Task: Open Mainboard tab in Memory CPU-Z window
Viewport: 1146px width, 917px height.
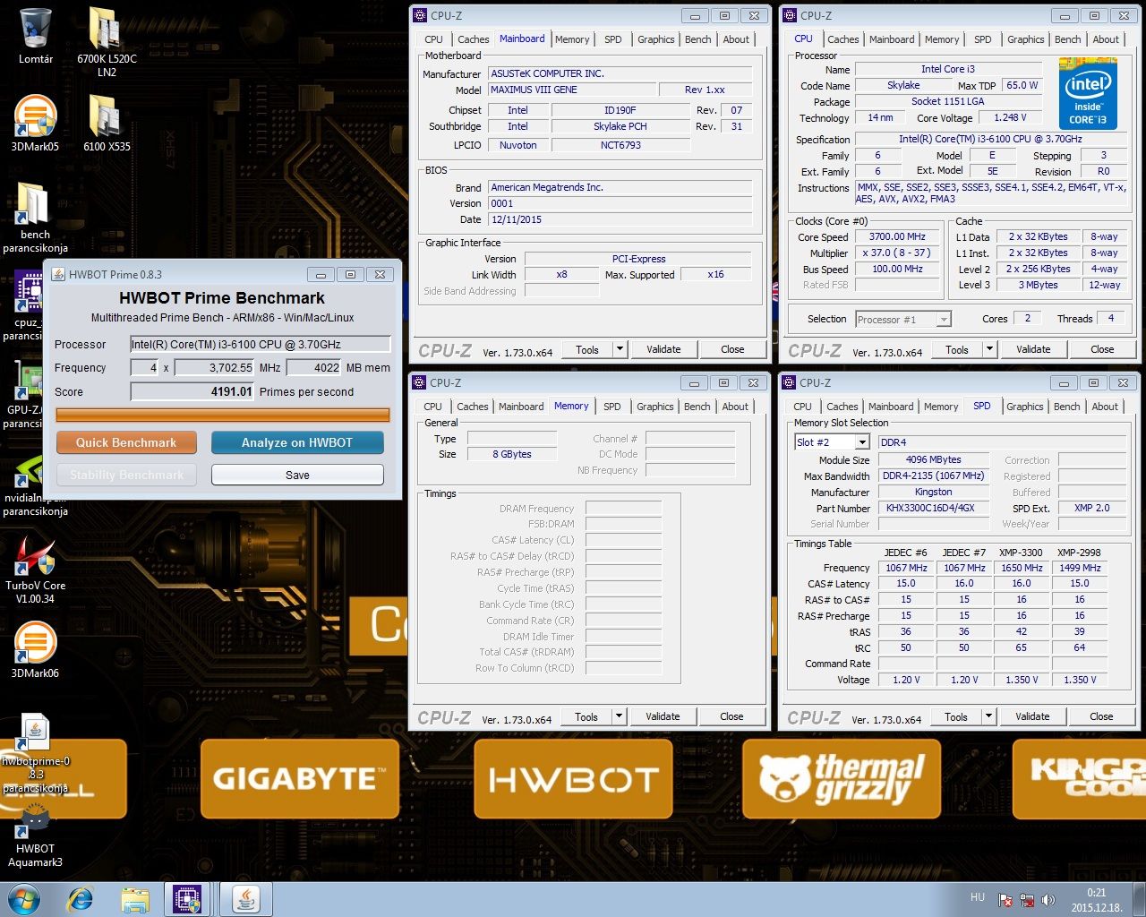Action: tap(521, 407)
